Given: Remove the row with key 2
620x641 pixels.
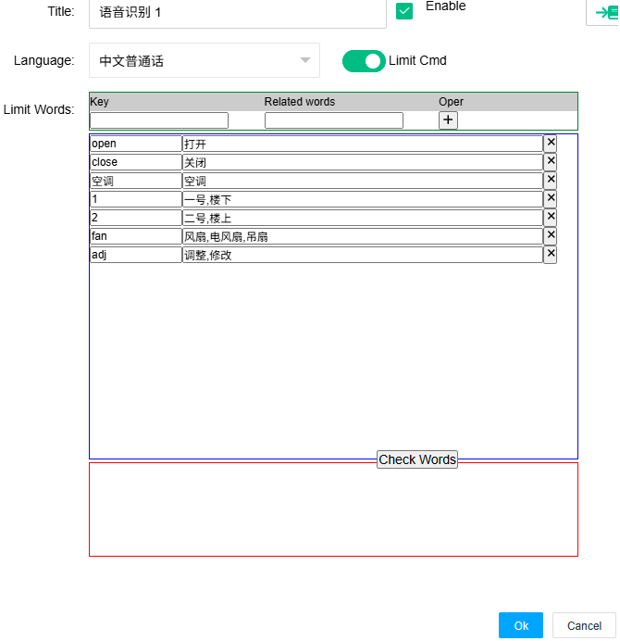Looking at the screenshot, I should pyautogui.click(x=551, y=217).
